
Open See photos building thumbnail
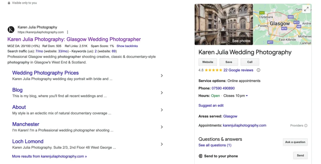pos(224,24)
